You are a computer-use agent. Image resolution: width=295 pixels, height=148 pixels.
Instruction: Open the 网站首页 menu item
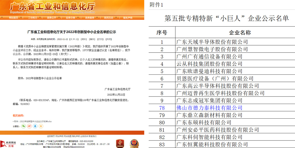14,18
